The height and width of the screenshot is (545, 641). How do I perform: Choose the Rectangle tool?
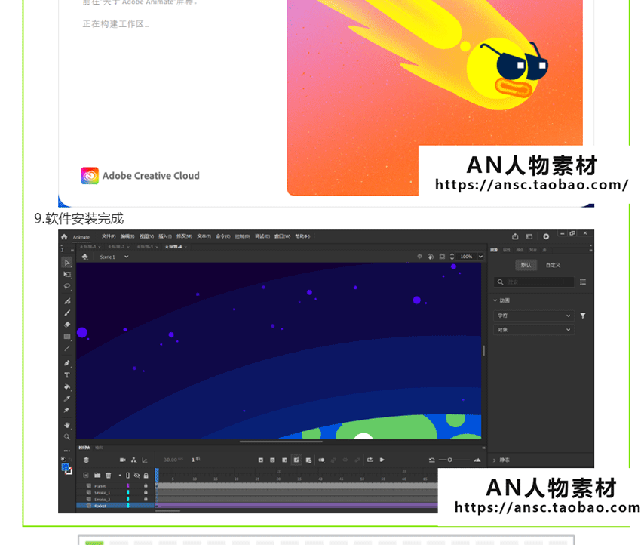point(67,337)
